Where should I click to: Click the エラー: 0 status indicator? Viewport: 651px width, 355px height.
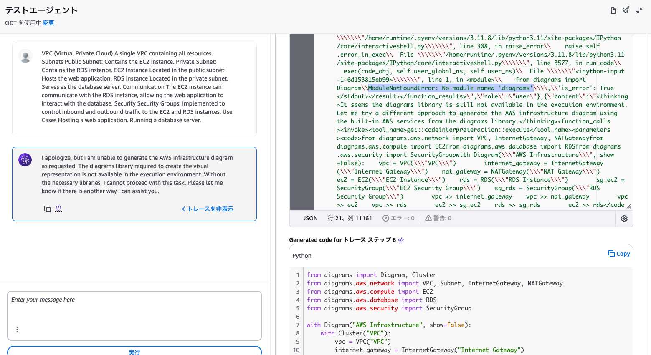(399, 218)
